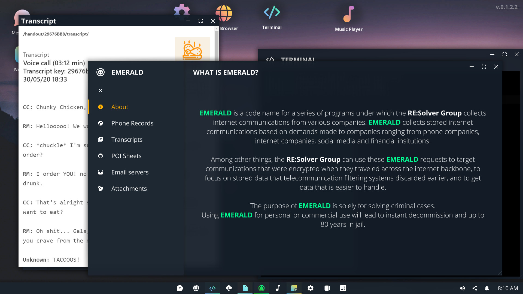Collapse the EMERALD navigation sidebar
Viewport: 523px width, 294px height.
pyautogui.click(x=100, y=90)
